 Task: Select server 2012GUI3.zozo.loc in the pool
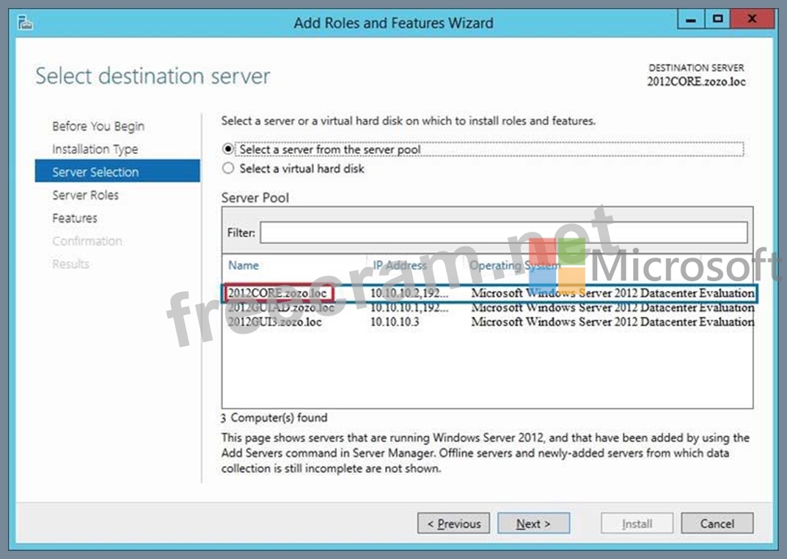[x=274, y=321]
